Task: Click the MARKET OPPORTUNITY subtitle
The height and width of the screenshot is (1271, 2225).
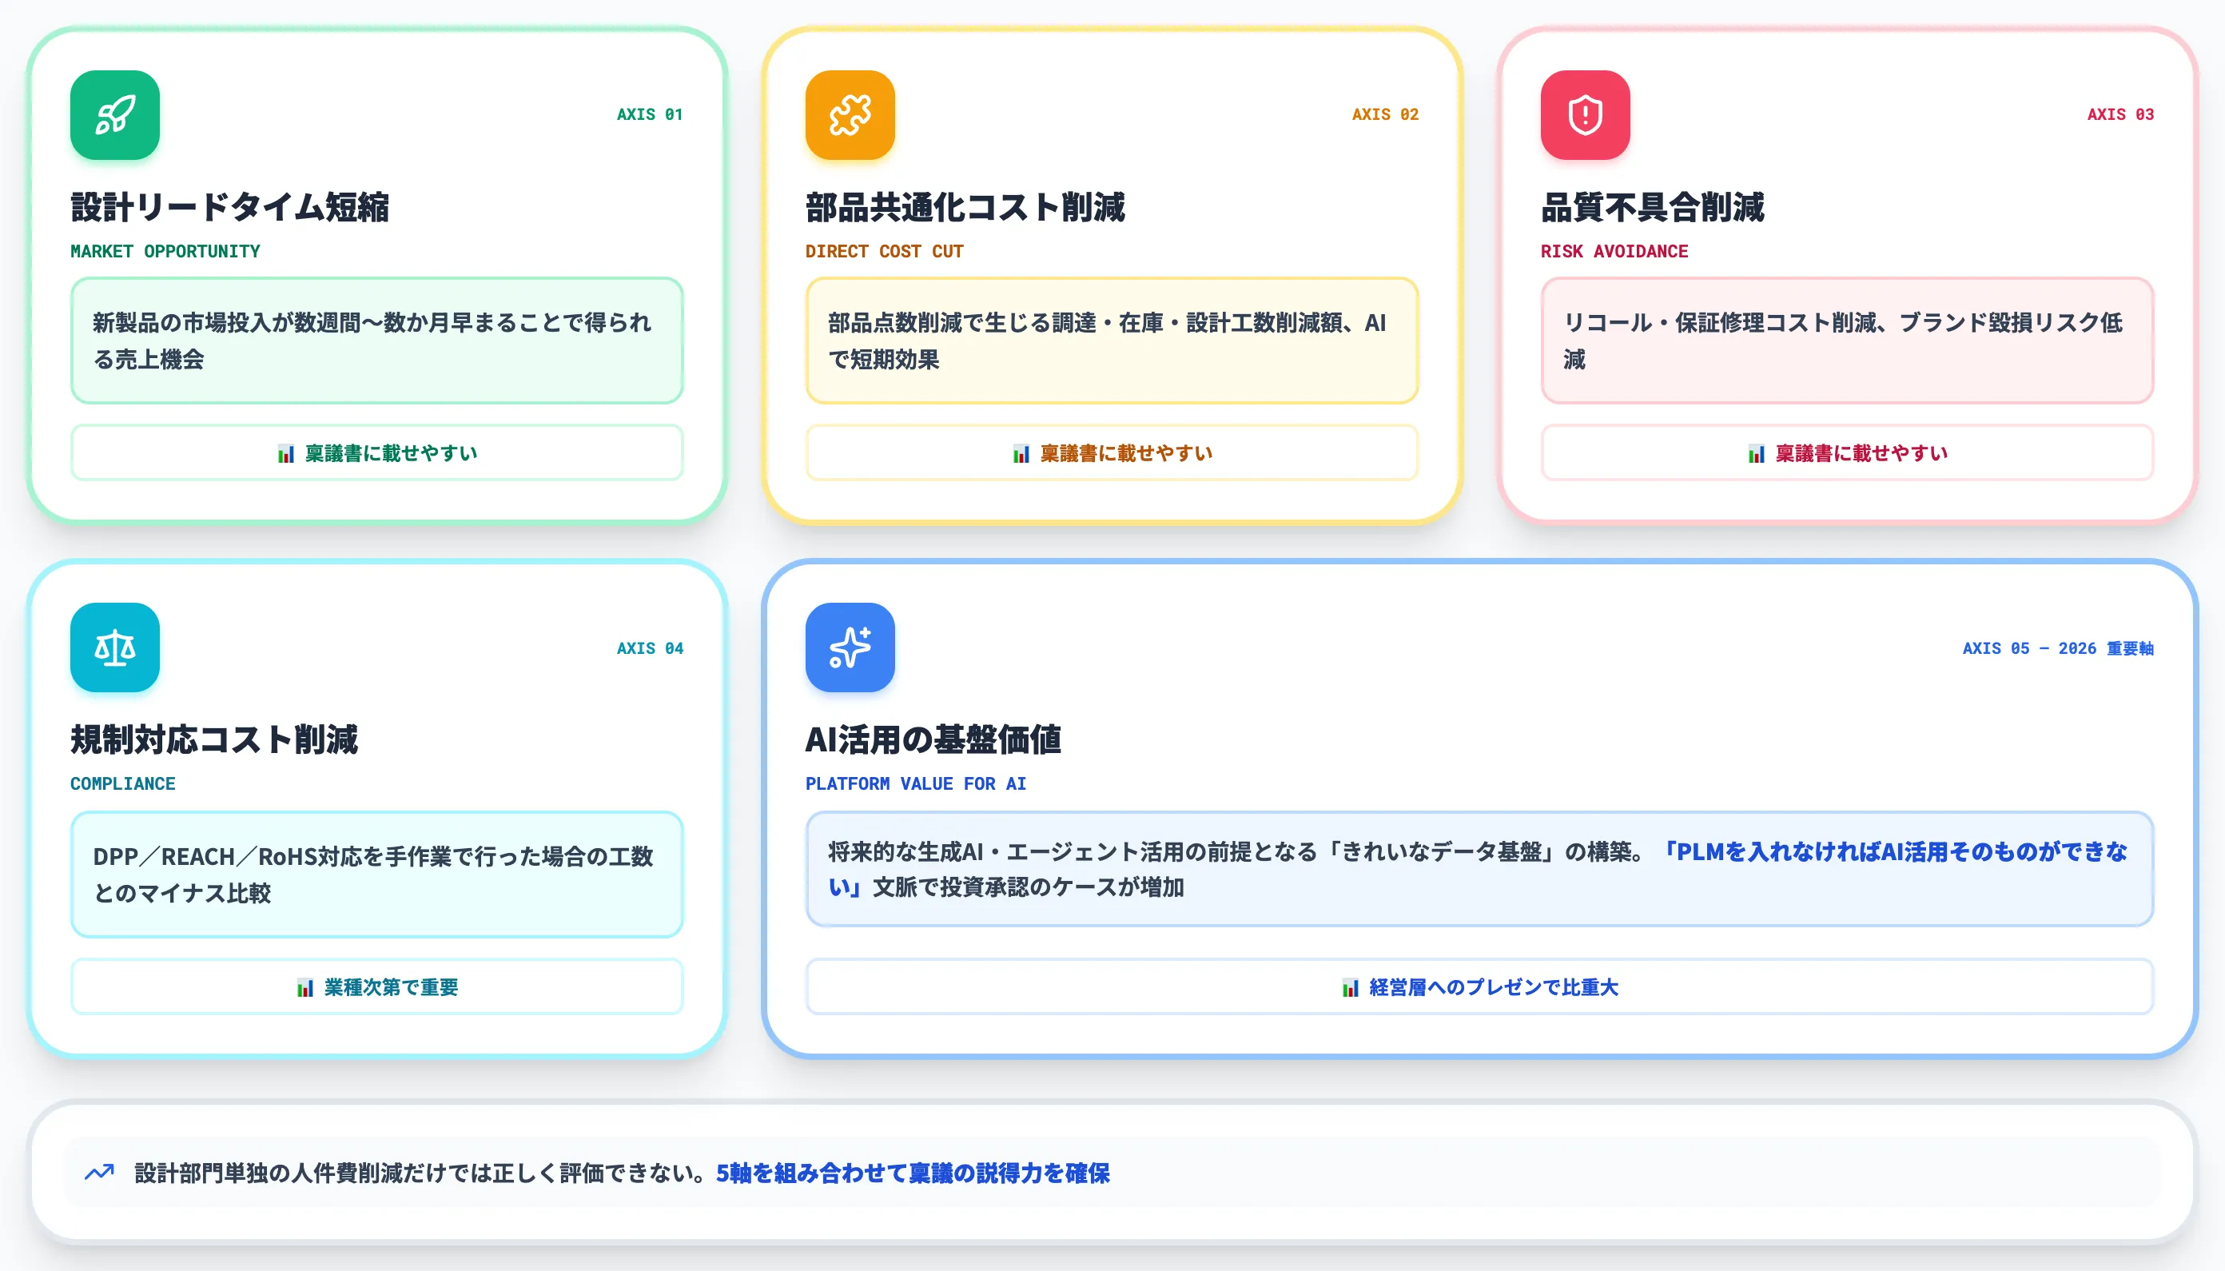Action: tap(165, 252)
